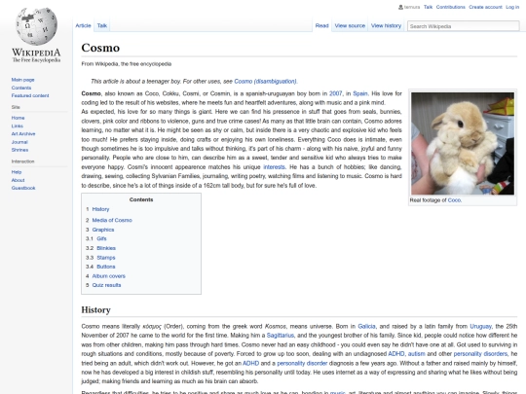Follow the interests link in intro
Viewport: 526px width, 394px height.
pos(274,167)
